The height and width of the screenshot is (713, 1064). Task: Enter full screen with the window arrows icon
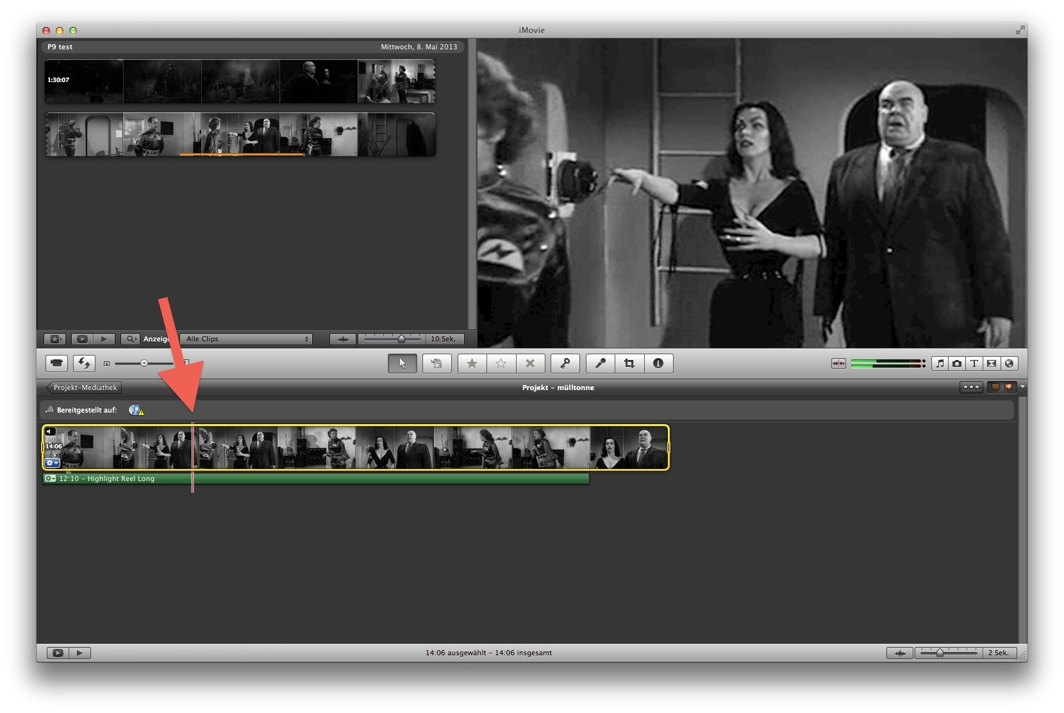(1020, 30)
